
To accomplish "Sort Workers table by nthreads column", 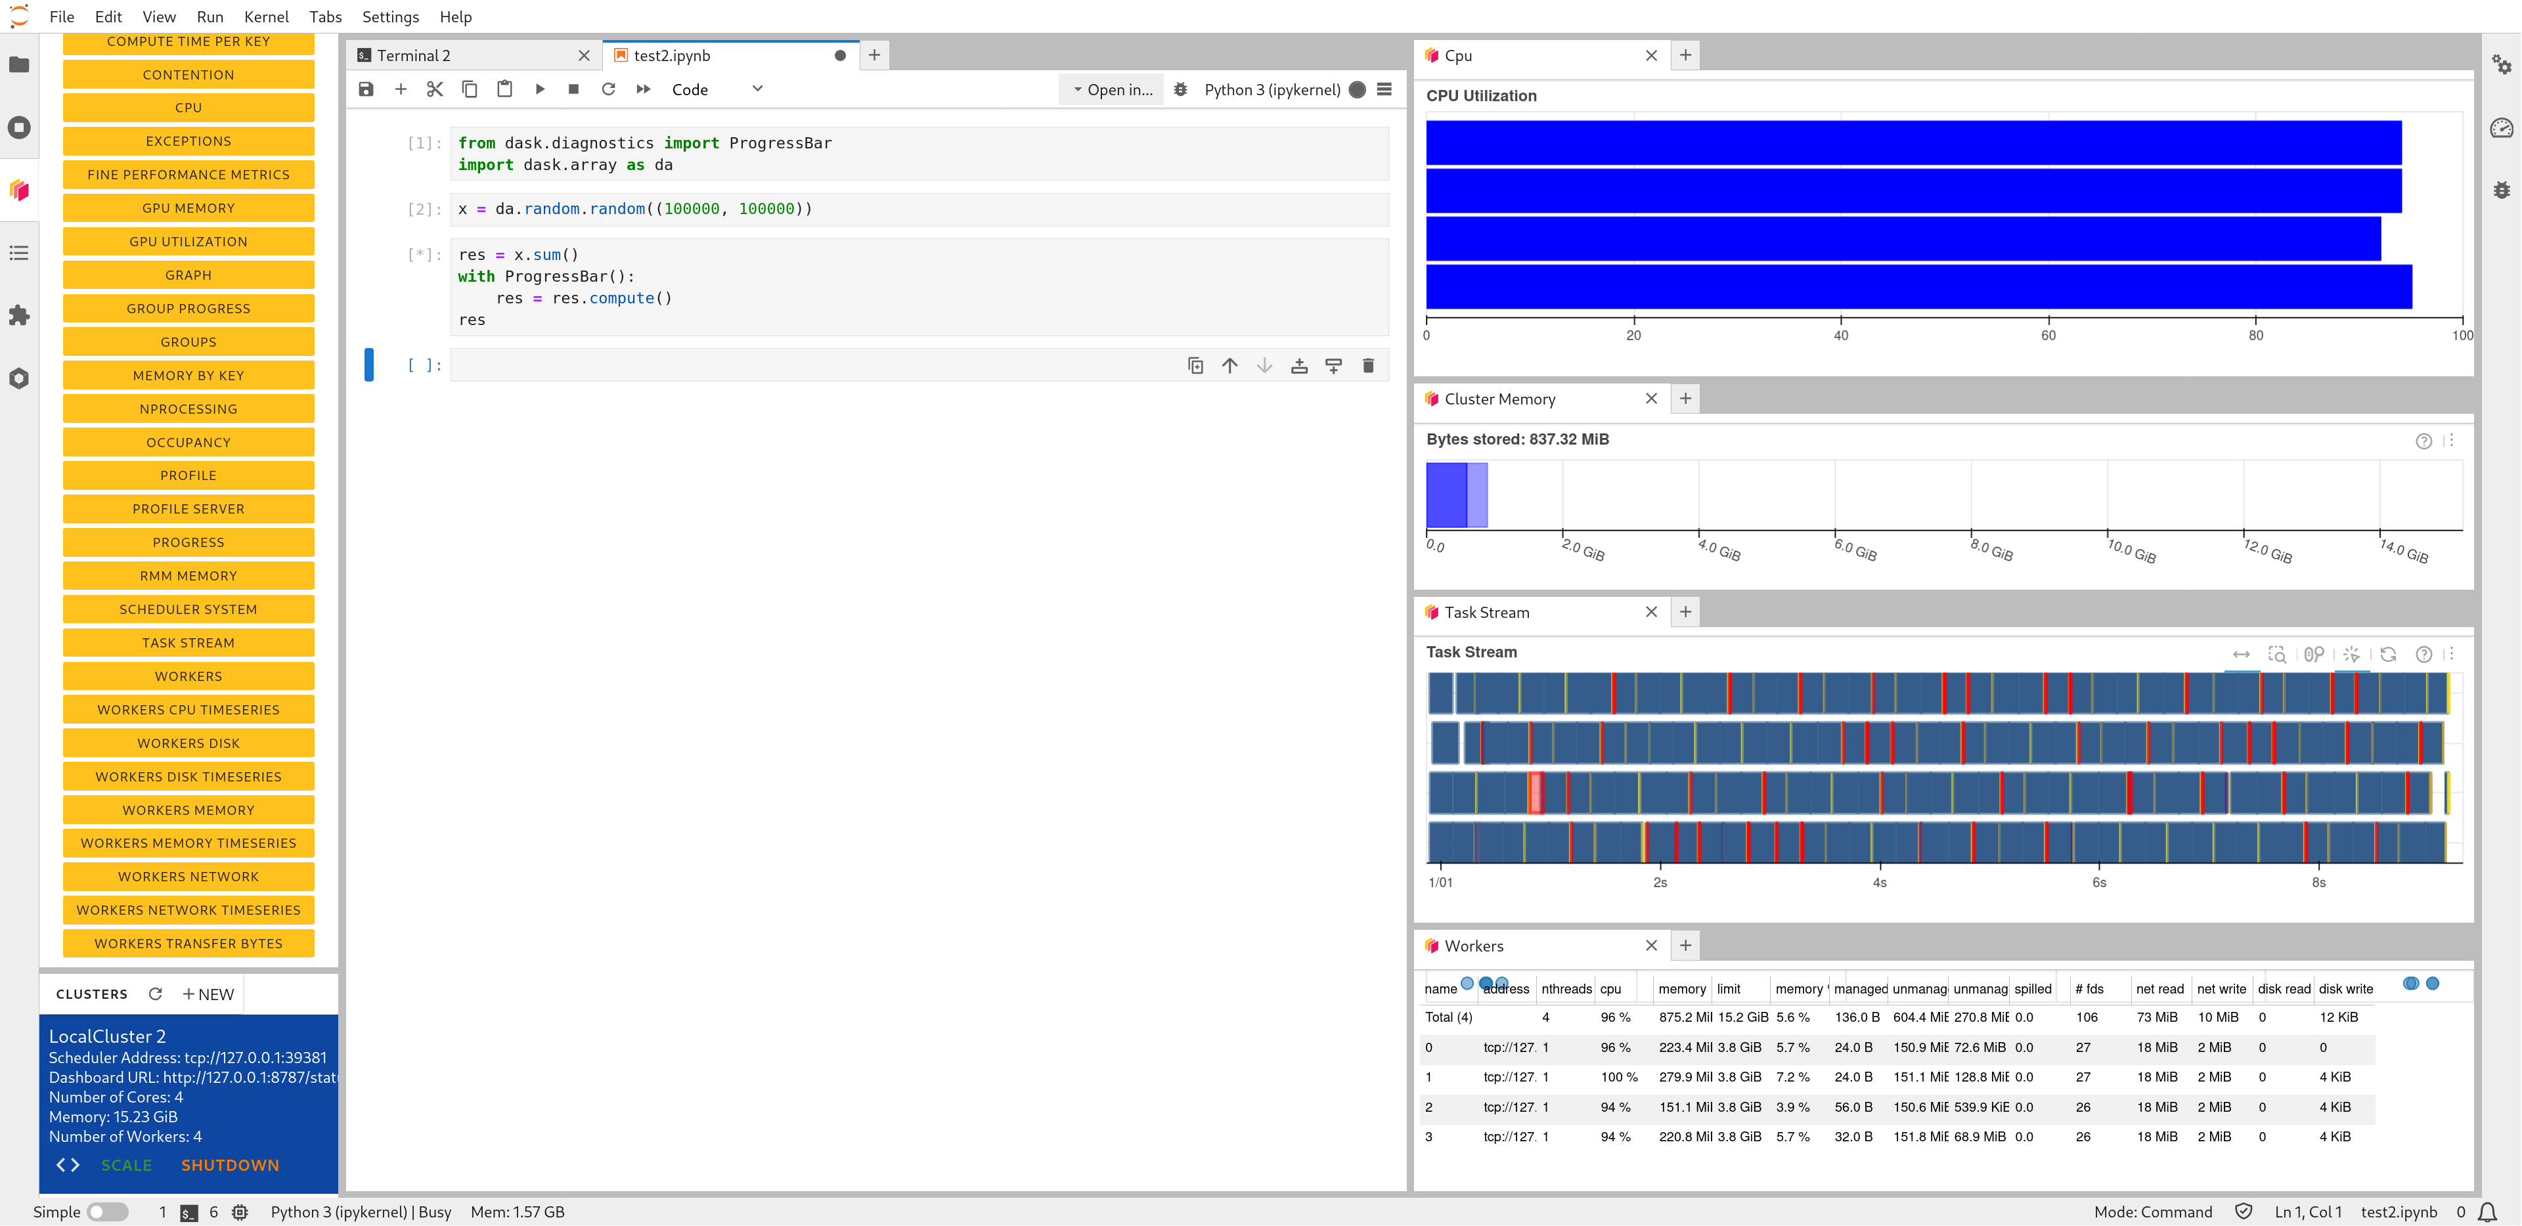I will click(x=1566, y=989).
